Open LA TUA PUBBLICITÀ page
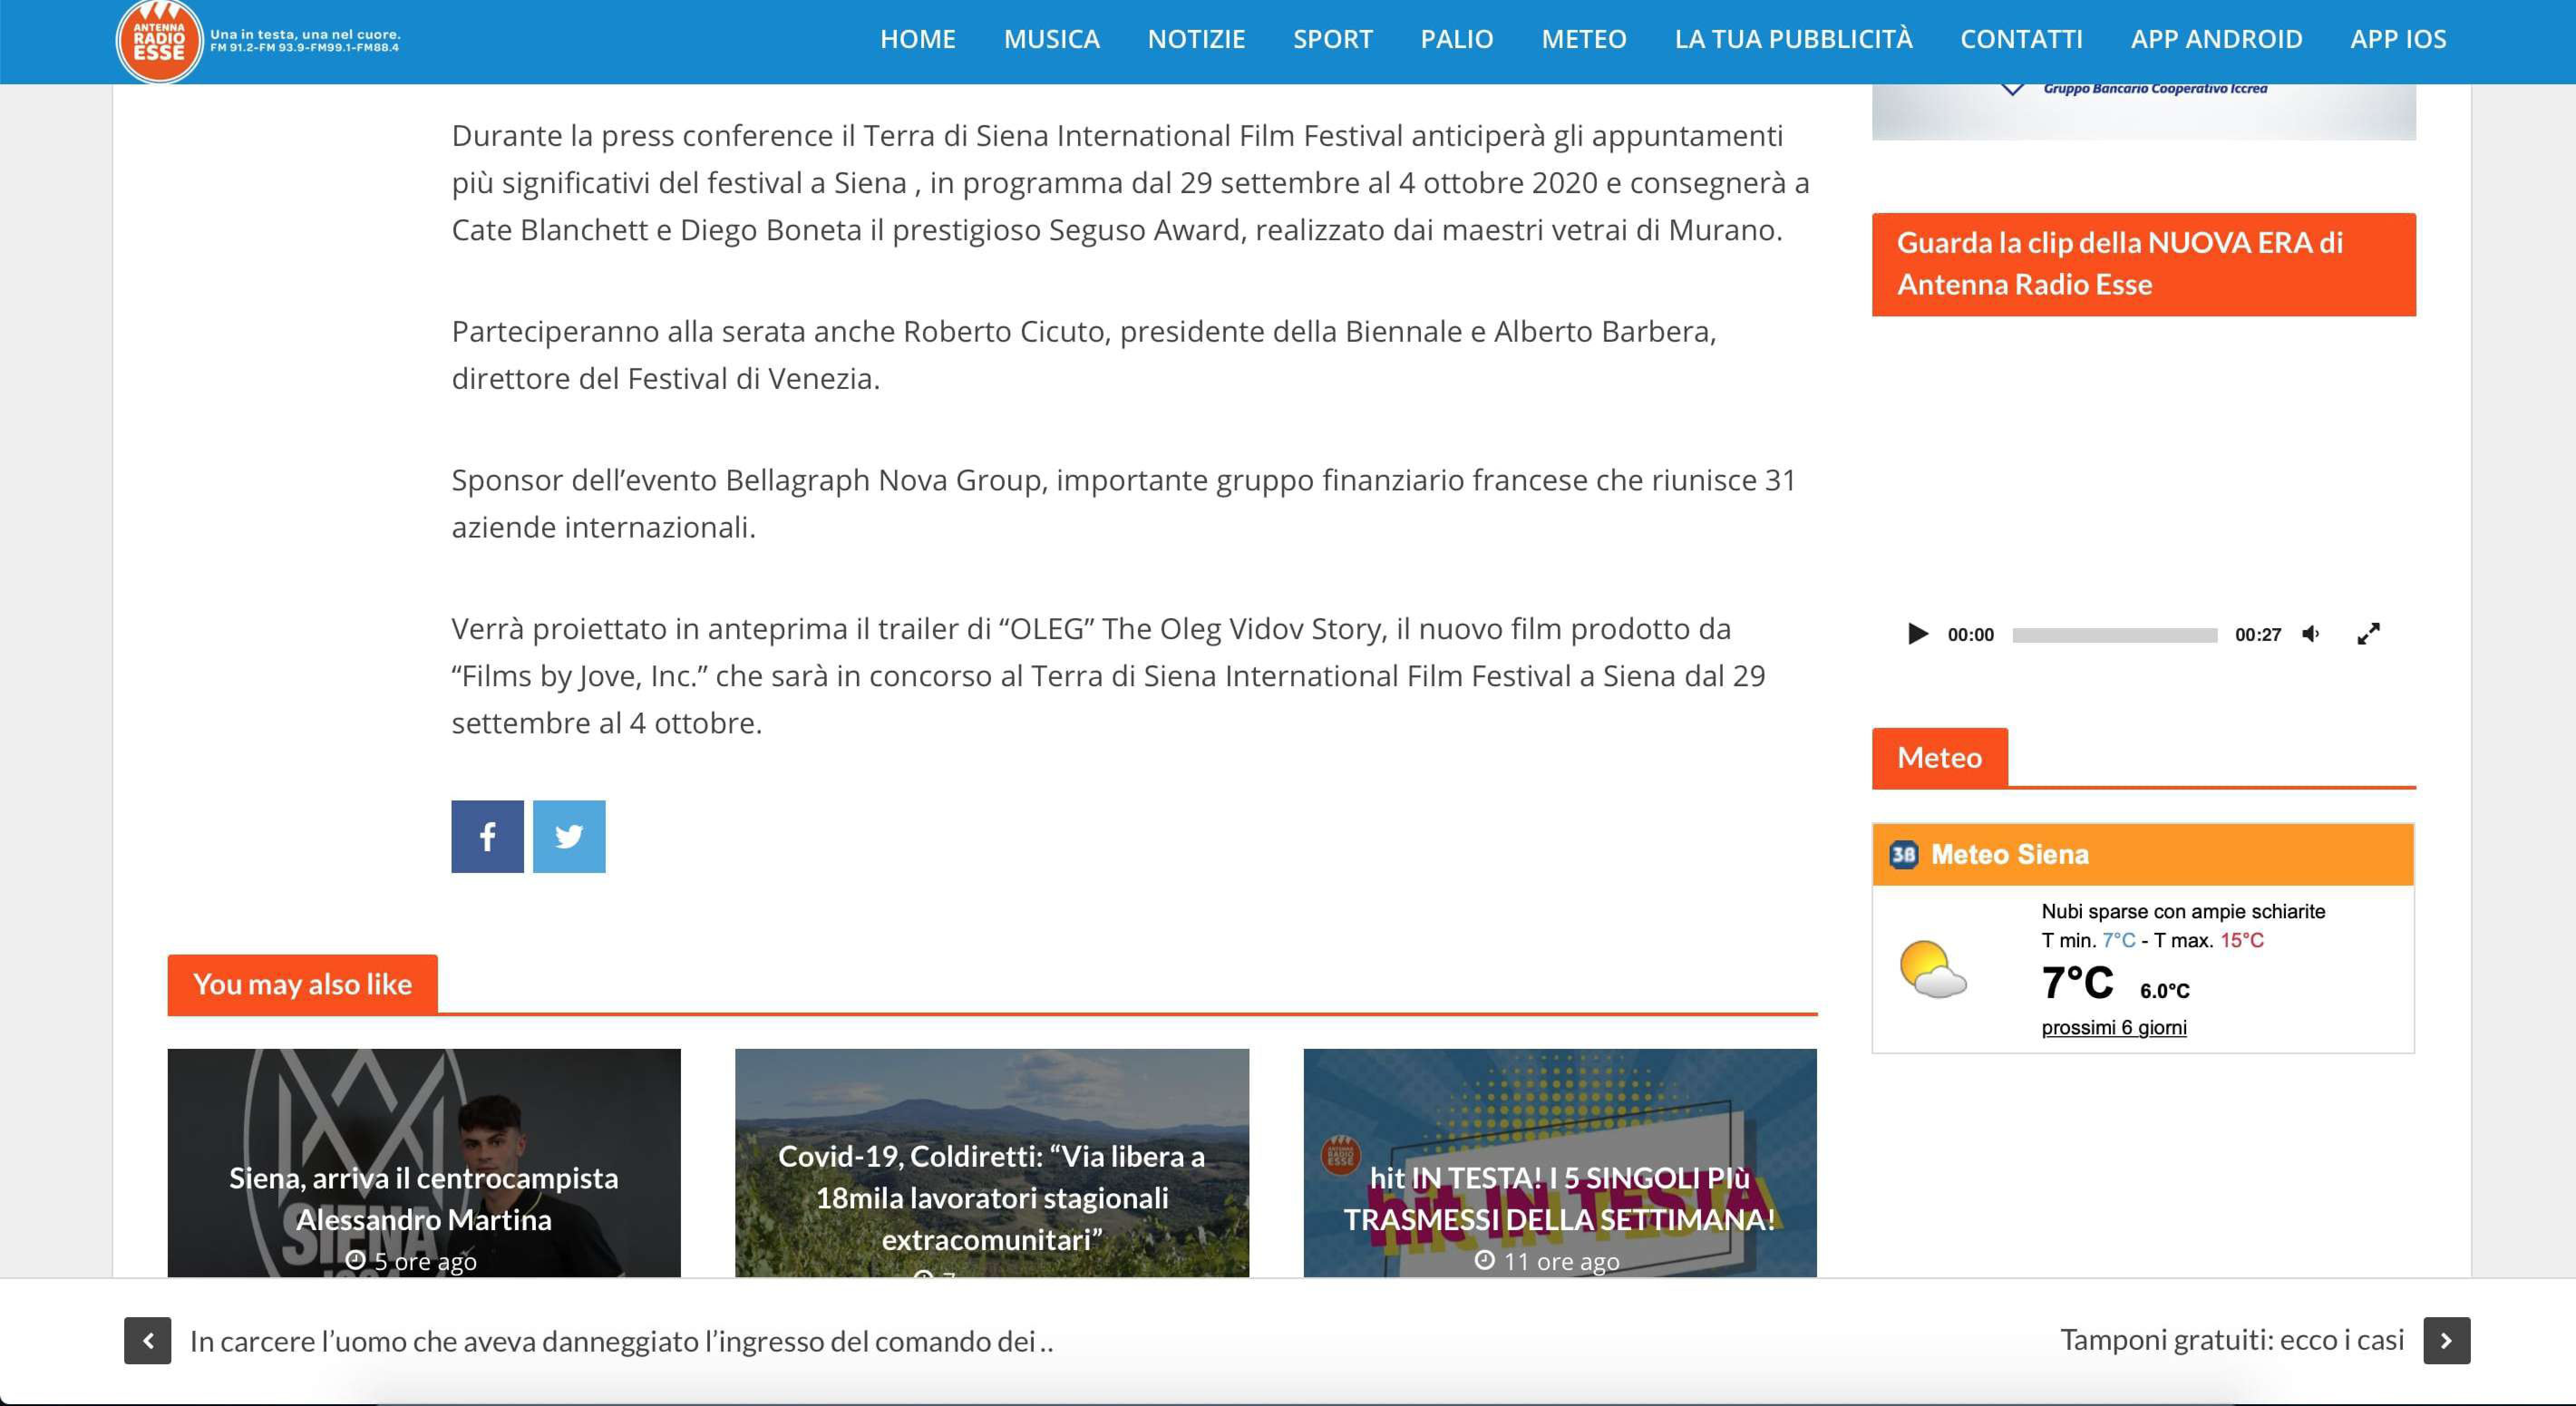The width and height of the screenshot is (2576, 1406). point(1793,39)
